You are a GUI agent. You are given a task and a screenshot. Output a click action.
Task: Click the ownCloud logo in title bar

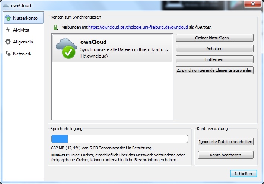[x=6, y=6]
